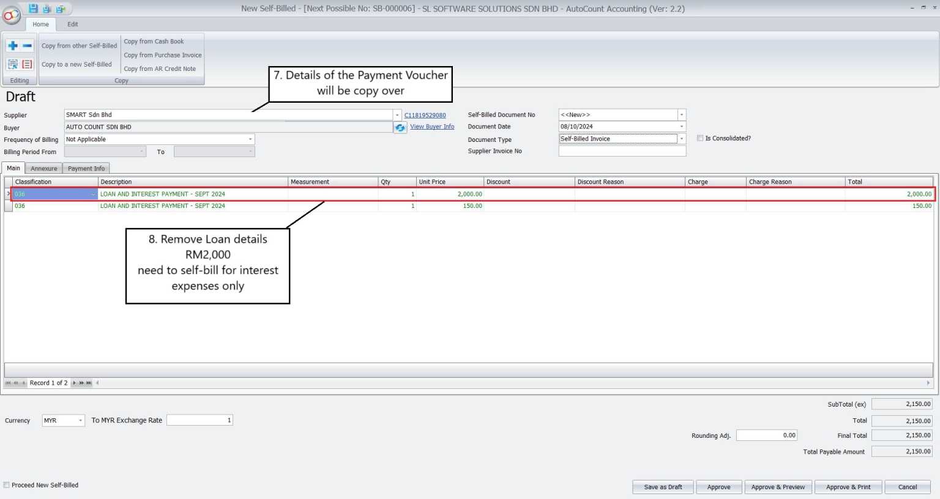Open the View Buyer Info link
This screenshot has height=499, width=940.
coord(432,127)
